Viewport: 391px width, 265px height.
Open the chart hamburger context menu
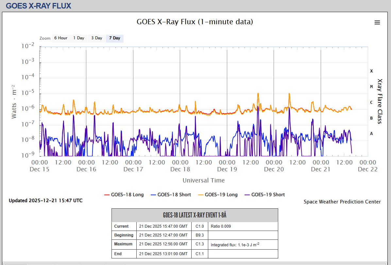coord(377,22)
